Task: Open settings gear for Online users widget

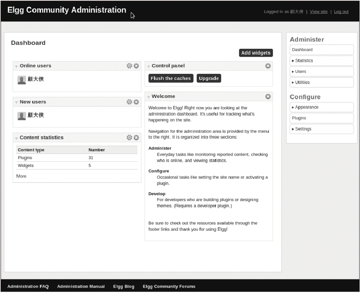Action: point(129,66)
